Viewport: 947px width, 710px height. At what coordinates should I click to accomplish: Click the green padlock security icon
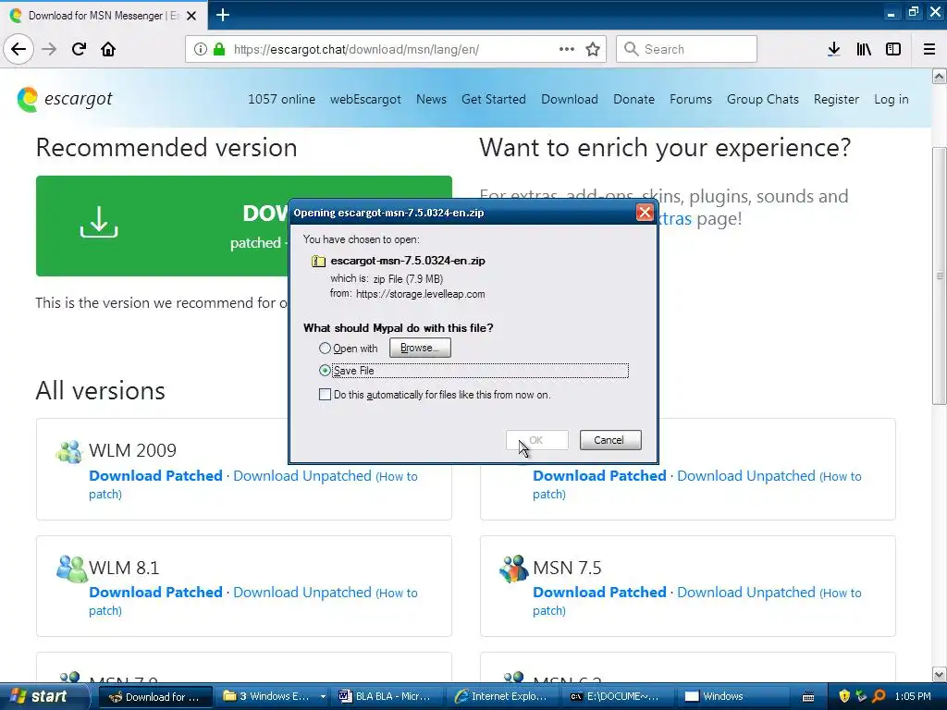[x=219, y=49]
